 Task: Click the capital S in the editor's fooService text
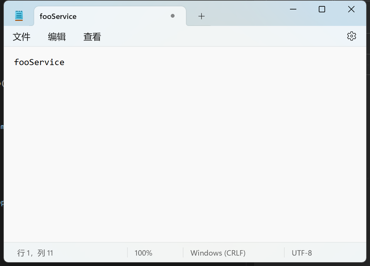click(x=32, y=62)
